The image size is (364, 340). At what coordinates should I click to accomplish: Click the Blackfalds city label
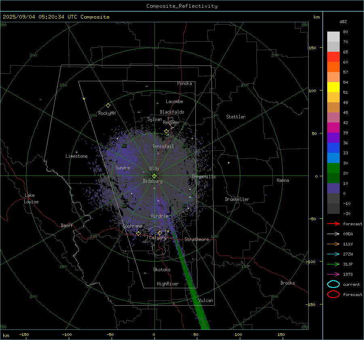tap(172, 112)
